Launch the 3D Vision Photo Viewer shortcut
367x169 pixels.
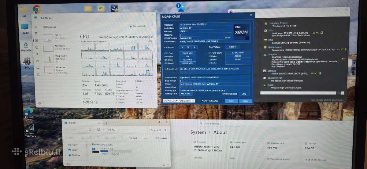tap(30, 130)
